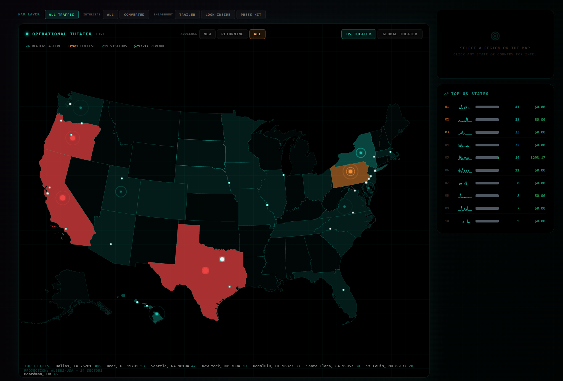Screen dimensions: 563x381
Task: Open rank 03 state row with 33 visitors
Action: [495, 132]
